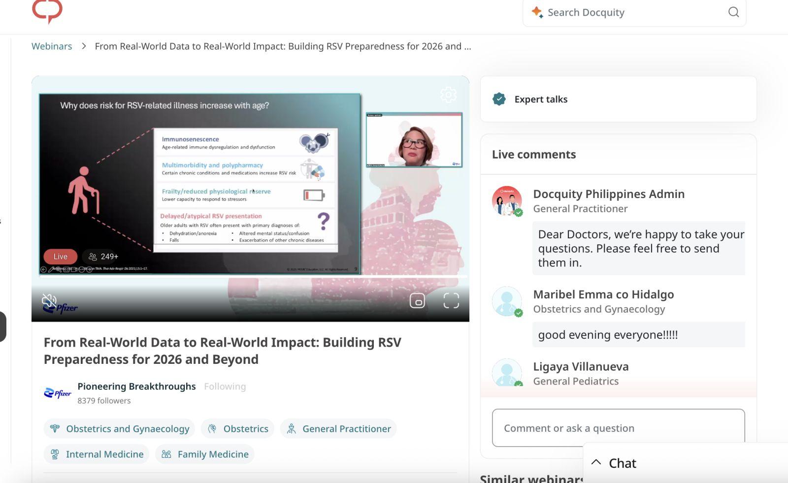Expand the Chat panel chevron

click(x=596, y=462)
